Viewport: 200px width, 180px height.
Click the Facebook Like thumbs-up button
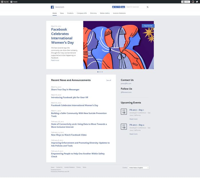point(116,7)
